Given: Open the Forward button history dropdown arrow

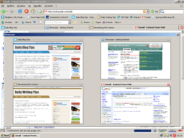Looking at the screenshot, I should click(x=16, y=11).
